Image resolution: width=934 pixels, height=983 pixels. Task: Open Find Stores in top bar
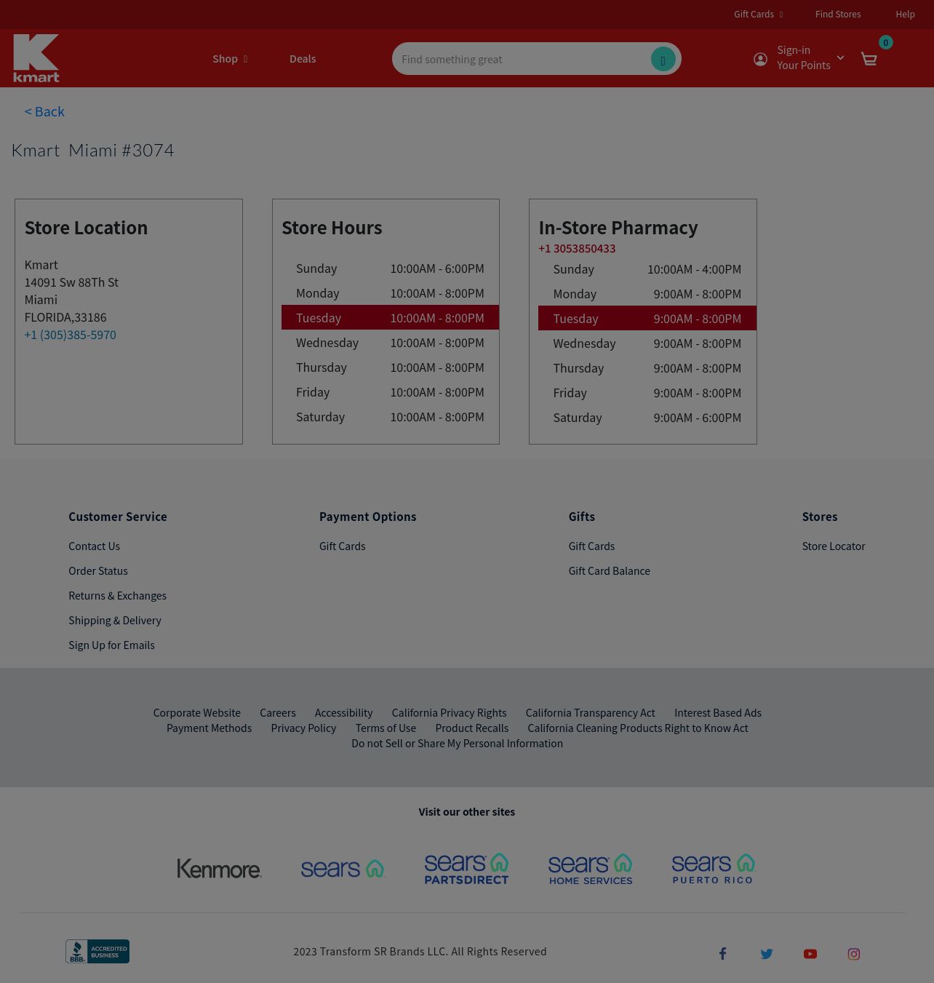click(x=838, y=14)
